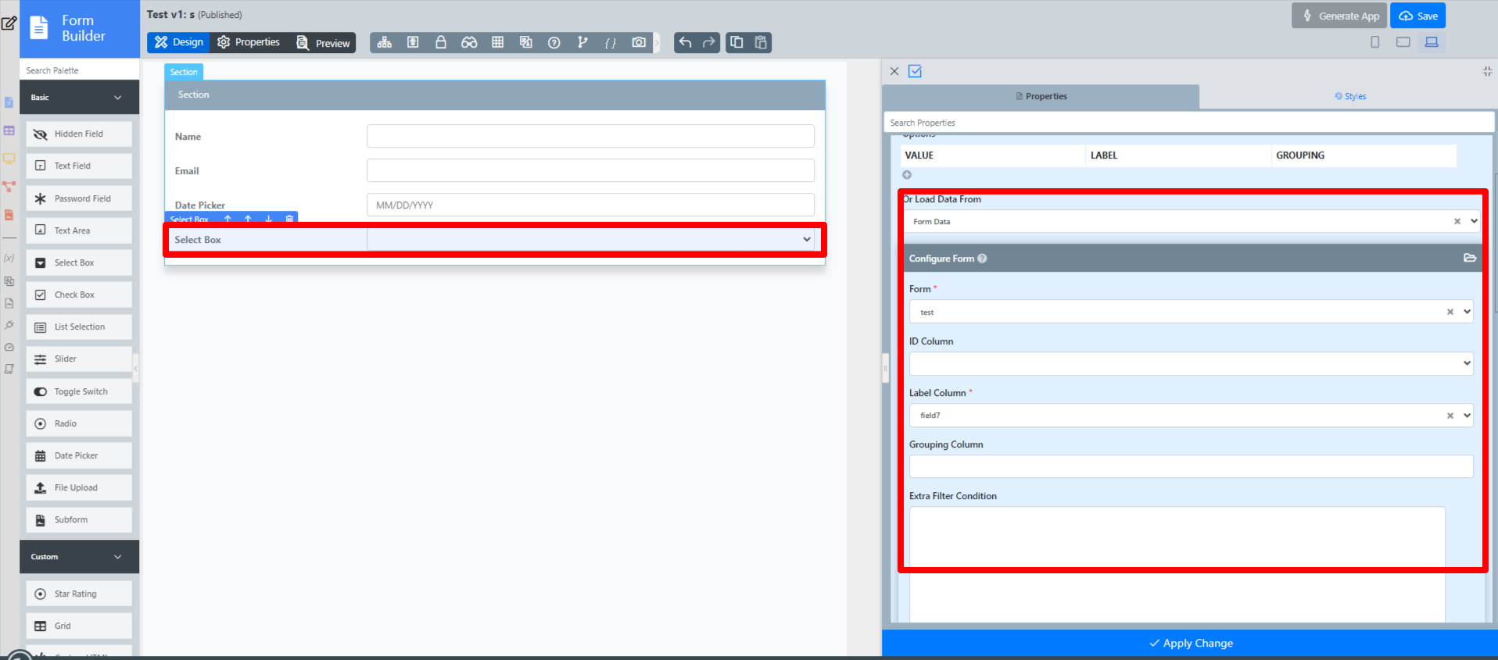This screenshot has height=660, width=1498.
Task: Click the blue checkmark icon above Properties
Action: coord(916,71)
